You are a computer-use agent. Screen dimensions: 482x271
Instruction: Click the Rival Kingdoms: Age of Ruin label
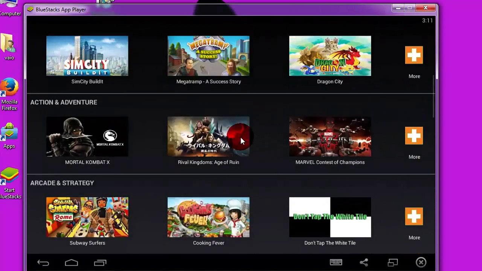(x=208, y=162)
